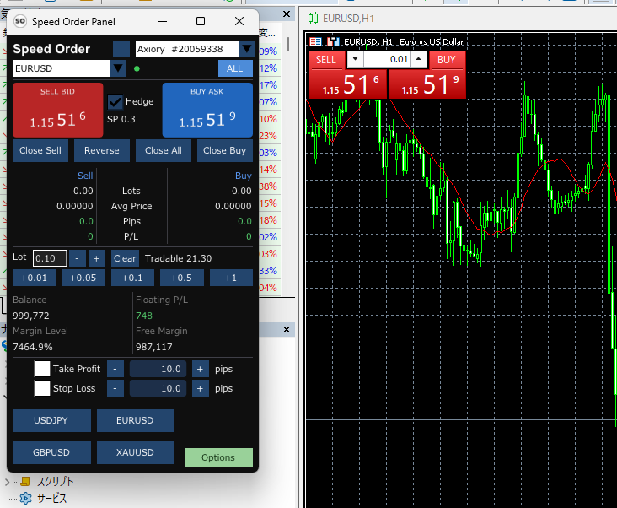This screenshot has width=617, height=508.
Task: Click the Floating P/L value 748
Action: (144, 316)
